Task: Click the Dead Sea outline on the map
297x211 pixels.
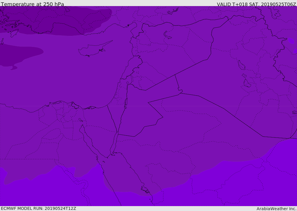Action: 126,103
